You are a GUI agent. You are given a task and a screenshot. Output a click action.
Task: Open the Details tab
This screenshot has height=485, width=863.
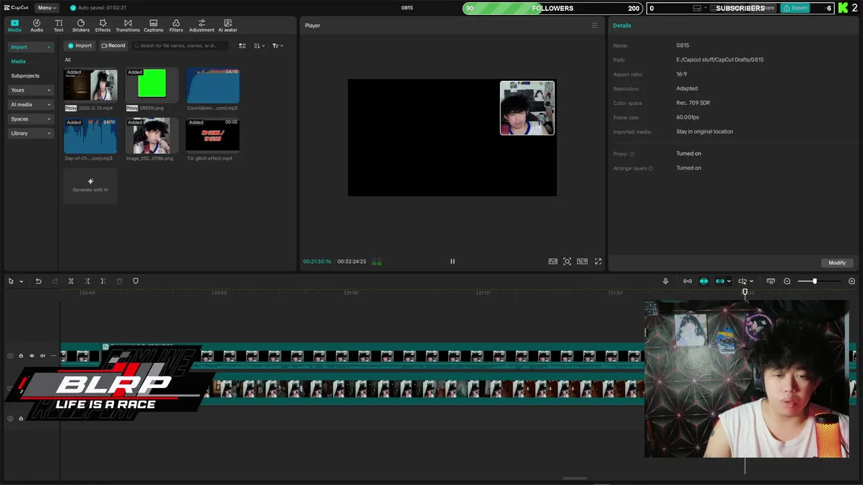tap(622, 26)
